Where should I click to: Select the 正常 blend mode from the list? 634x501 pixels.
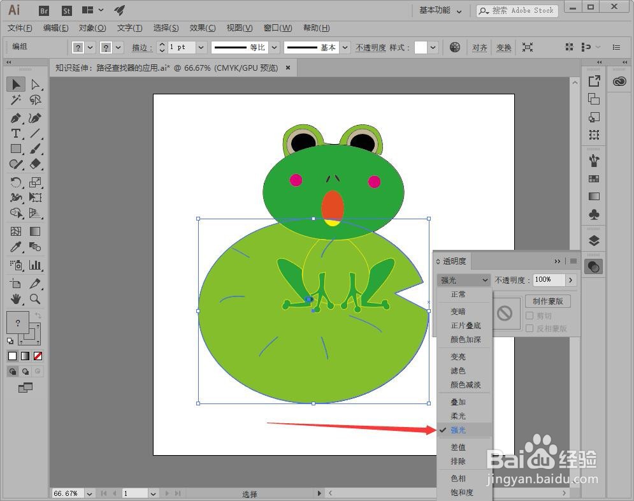point(457,294)
